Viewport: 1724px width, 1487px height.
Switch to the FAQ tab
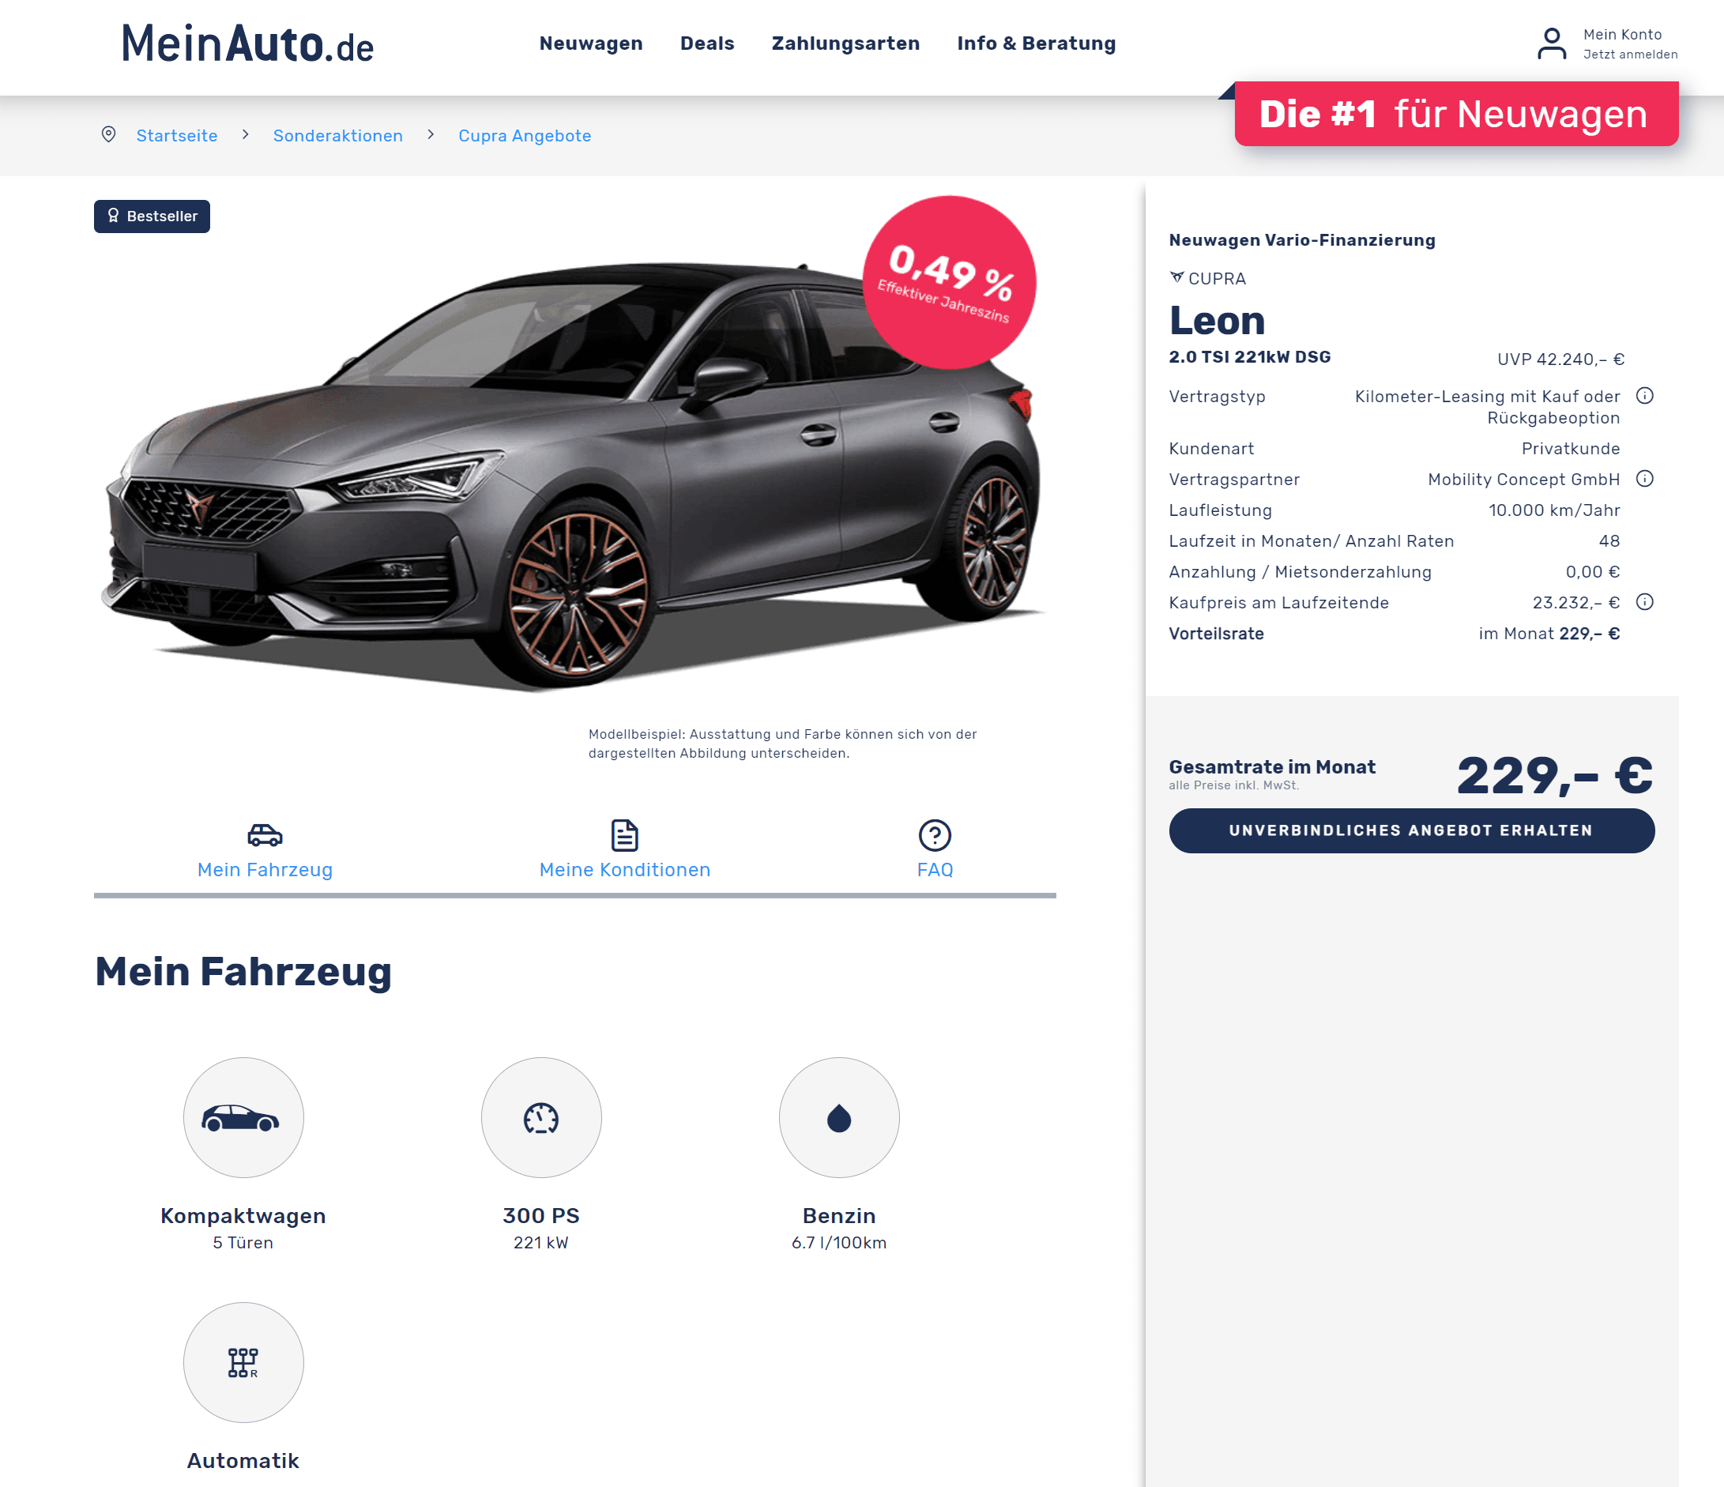[x=935, y=849]
